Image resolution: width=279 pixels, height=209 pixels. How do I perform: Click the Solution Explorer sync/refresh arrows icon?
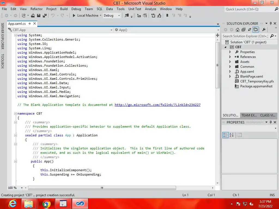[250, 30]
